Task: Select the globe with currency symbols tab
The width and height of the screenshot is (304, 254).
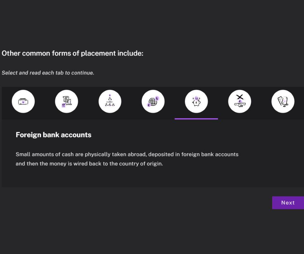Action: [x=153, y=101]
